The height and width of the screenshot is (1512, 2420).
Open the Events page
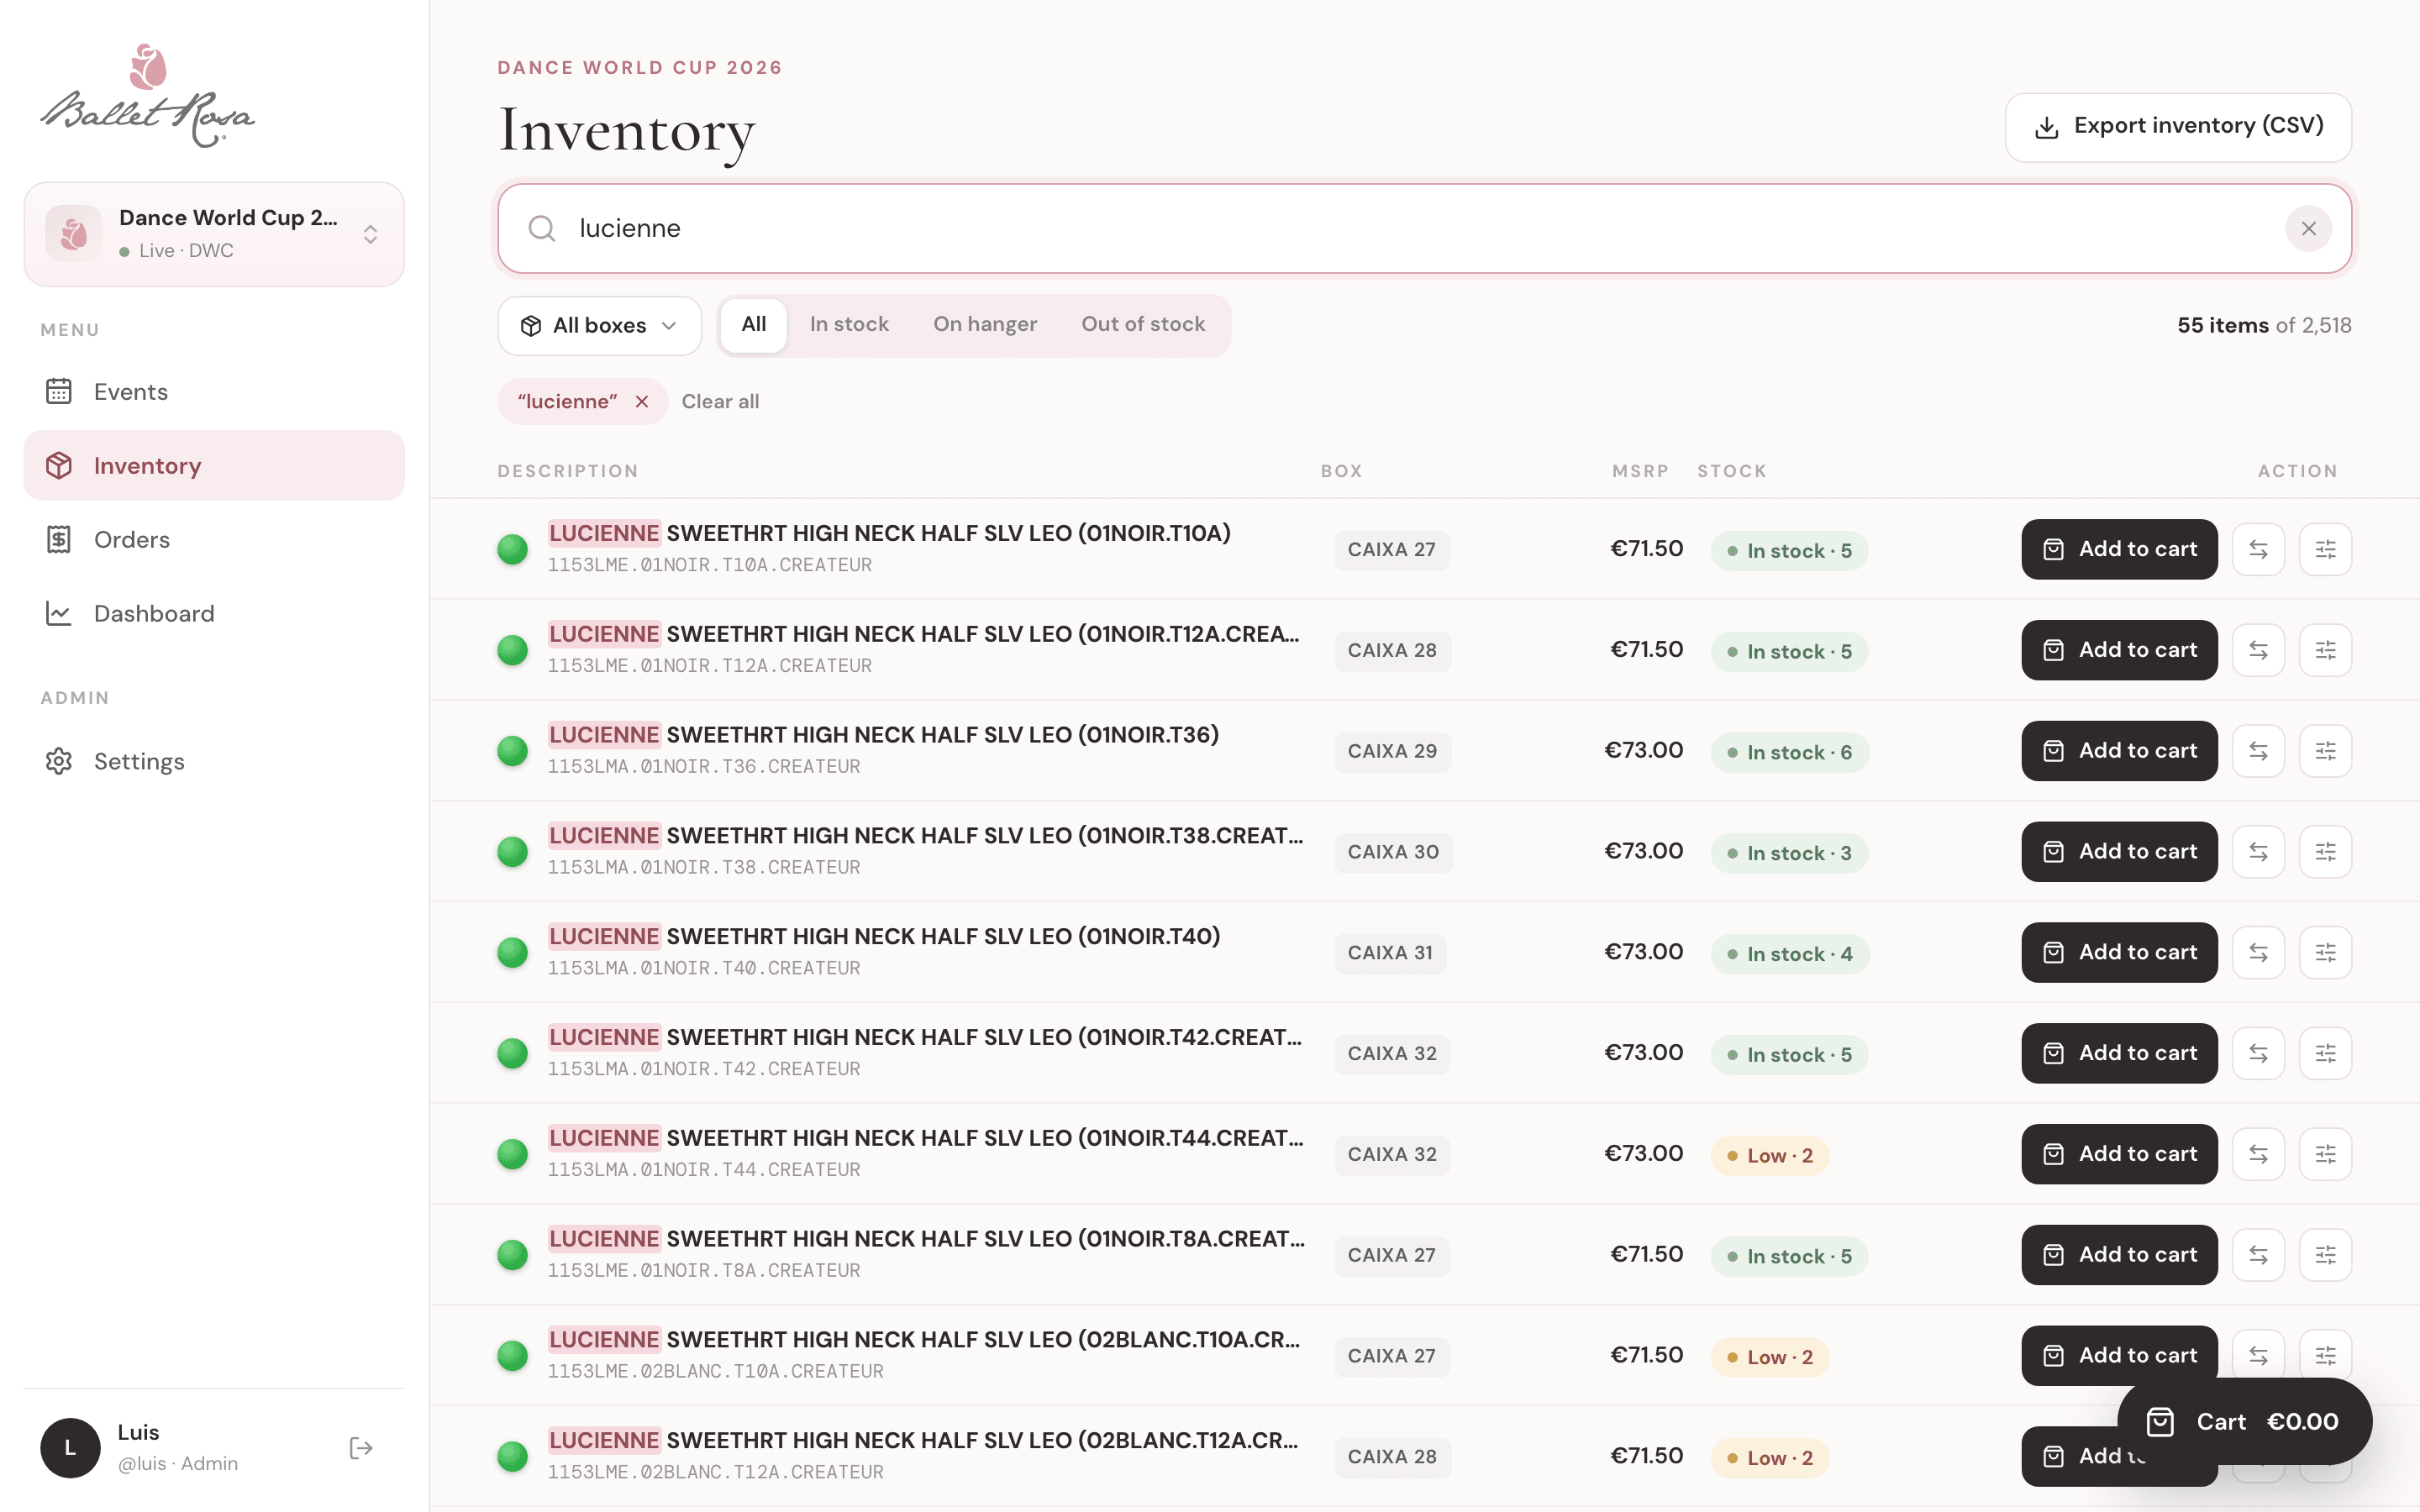pos(214,392)
